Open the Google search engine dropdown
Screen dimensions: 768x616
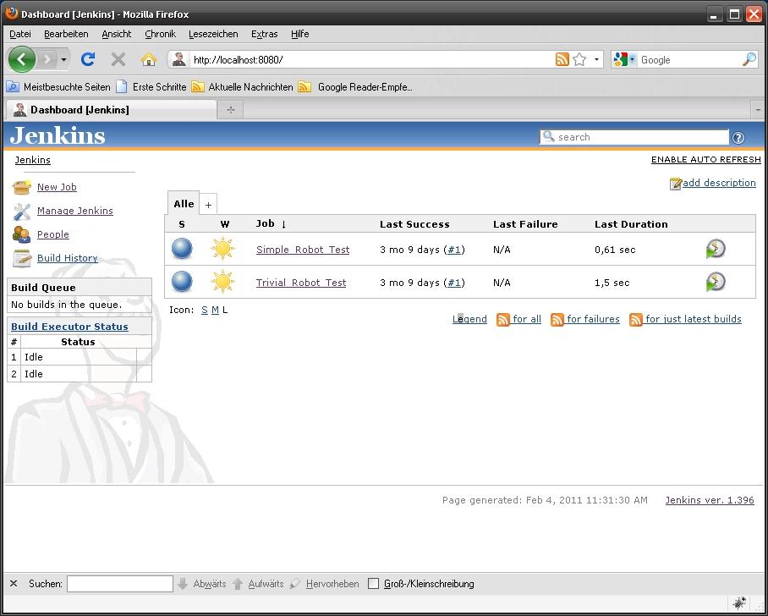[624, 59]
